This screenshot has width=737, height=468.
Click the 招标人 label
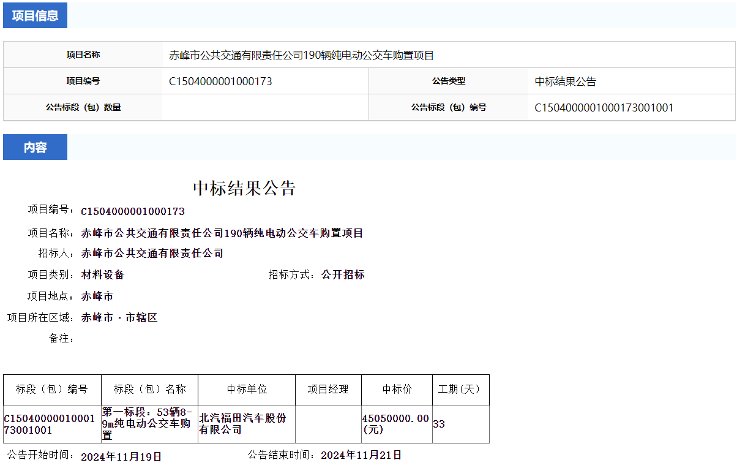57,253
